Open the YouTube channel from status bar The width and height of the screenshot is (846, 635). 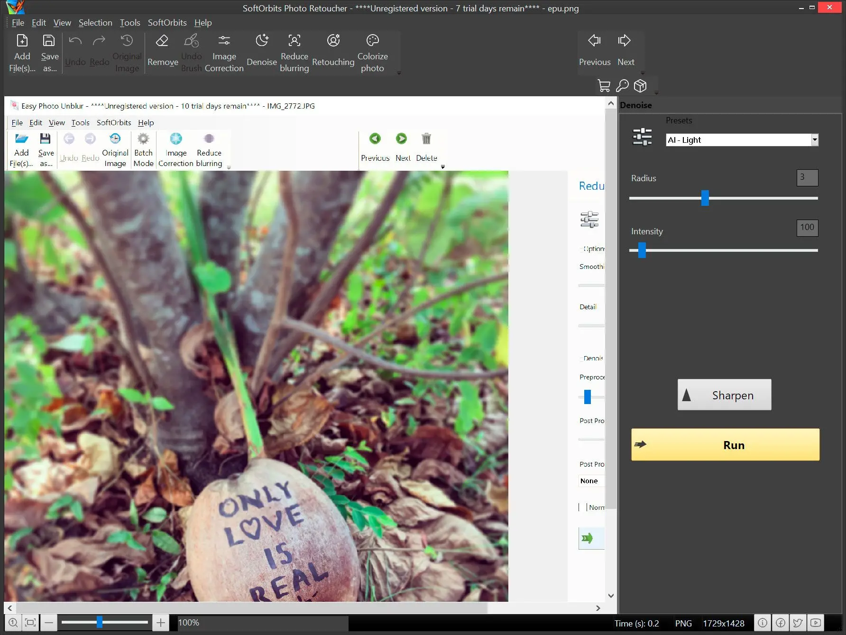pos(816,623)
